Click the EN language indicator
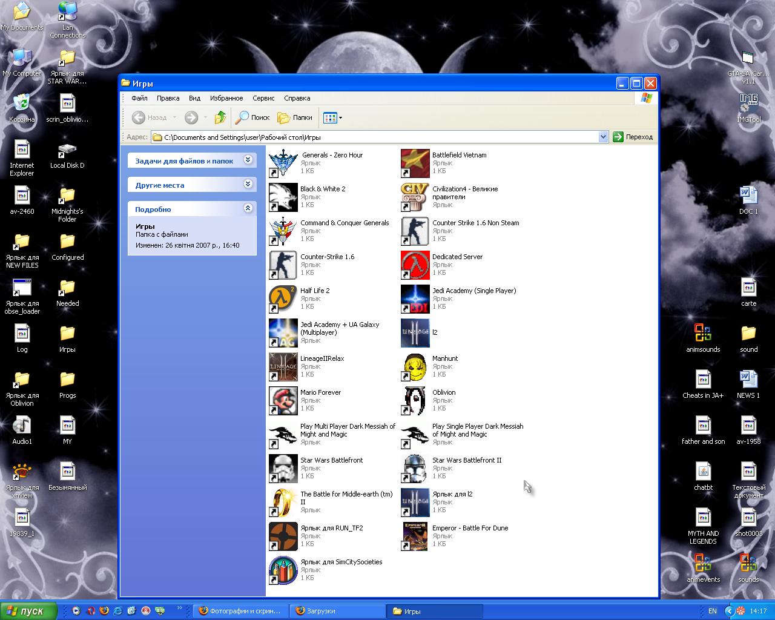The image size is (775, 620). [713, 611]
